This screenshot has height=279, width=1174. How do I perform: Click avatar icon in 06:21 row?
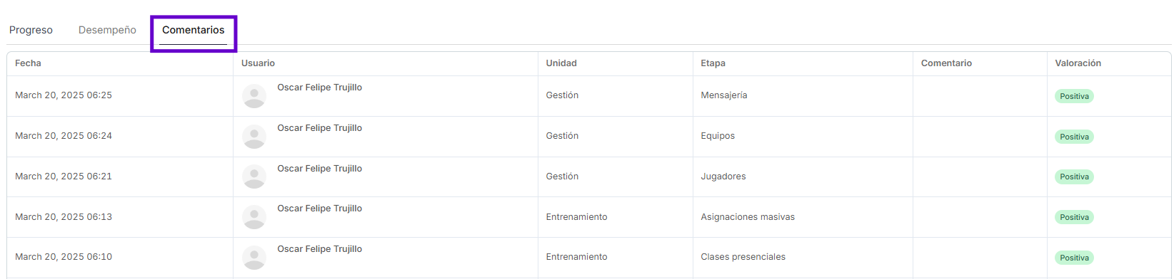click(254, 177)
